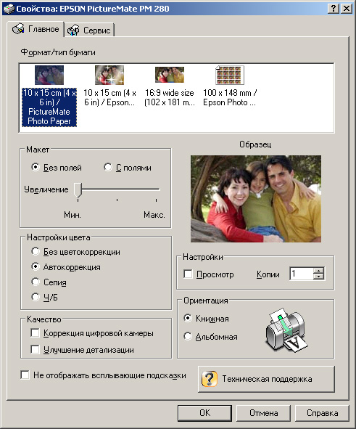Click the printer icon in the title bar
The image size is (356, 429).
pos(9,9)
